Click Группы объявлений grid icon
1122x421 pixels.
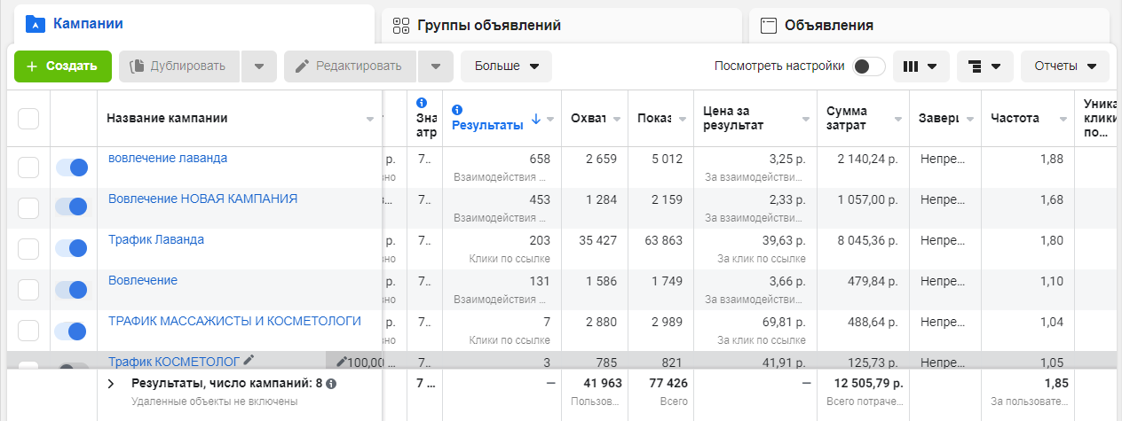click(x=401, y=25)
